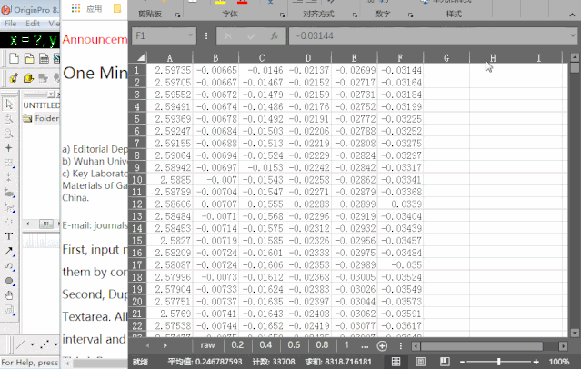Click the new sheet plus icon

(382, 346)
